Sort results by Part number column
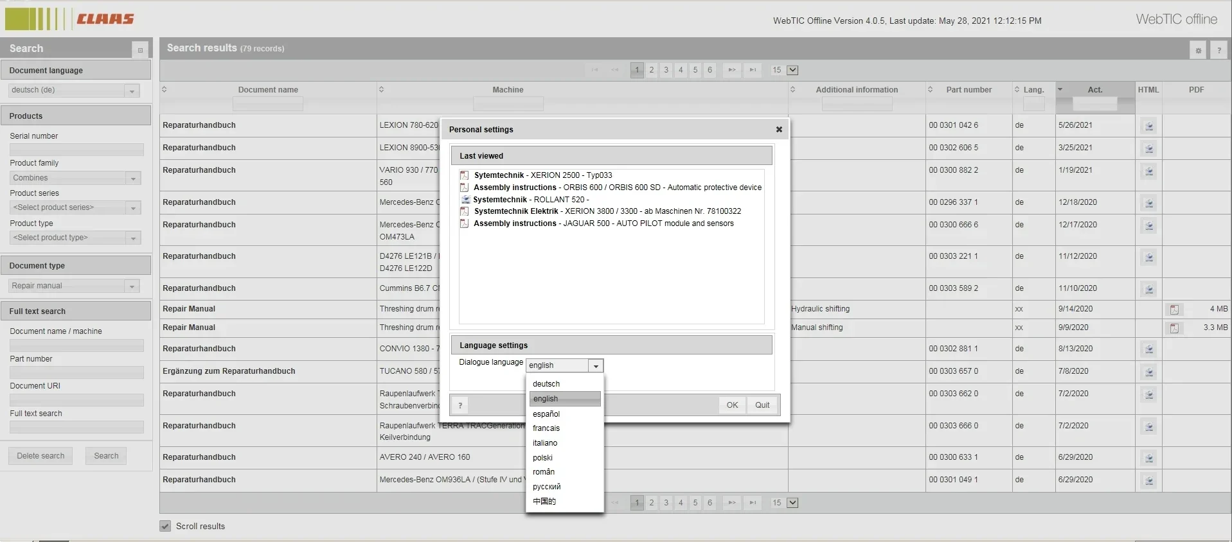 click(969, 90)
